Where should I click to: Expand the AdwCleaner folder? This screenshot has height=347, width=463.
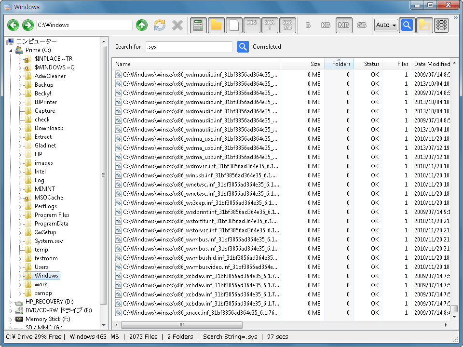(20, 77)
